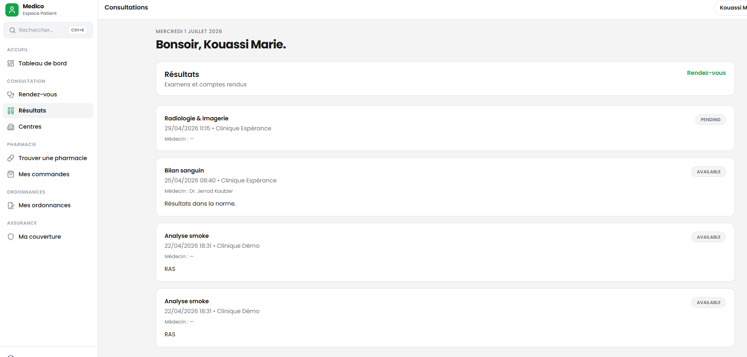Click the search magnifier icon
This screenshot has width=747, height=357.
point(12,30)
